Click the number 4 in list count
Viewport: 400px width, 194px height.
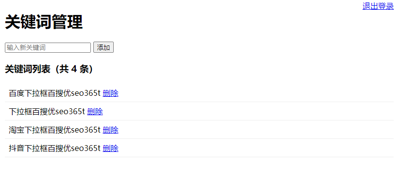(x=74, y=69)
